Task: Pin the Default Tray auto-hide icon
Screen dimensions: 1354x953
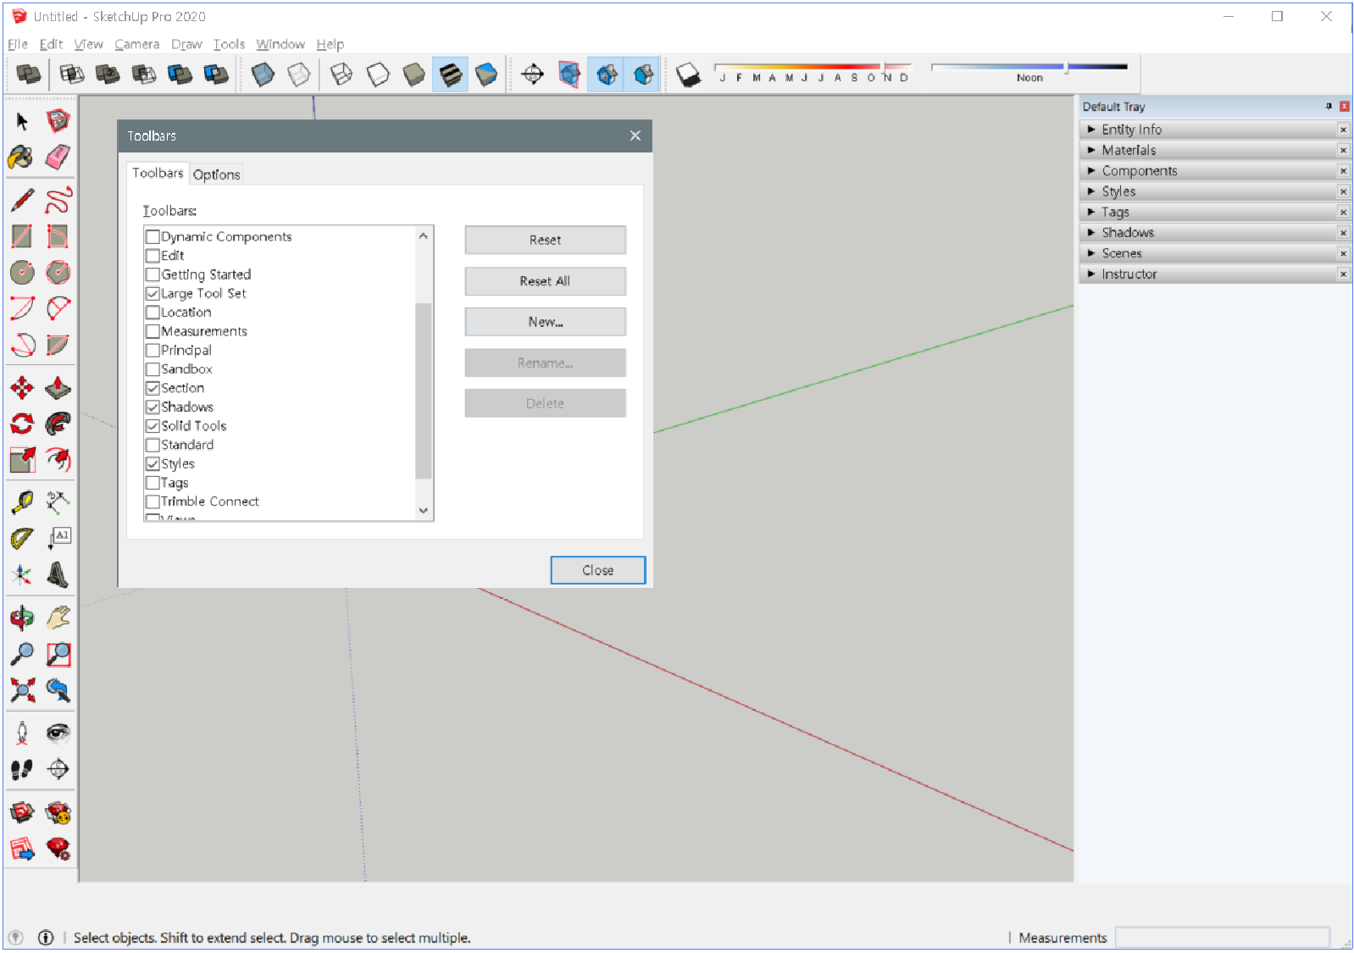Action: tap(1329, 107)
